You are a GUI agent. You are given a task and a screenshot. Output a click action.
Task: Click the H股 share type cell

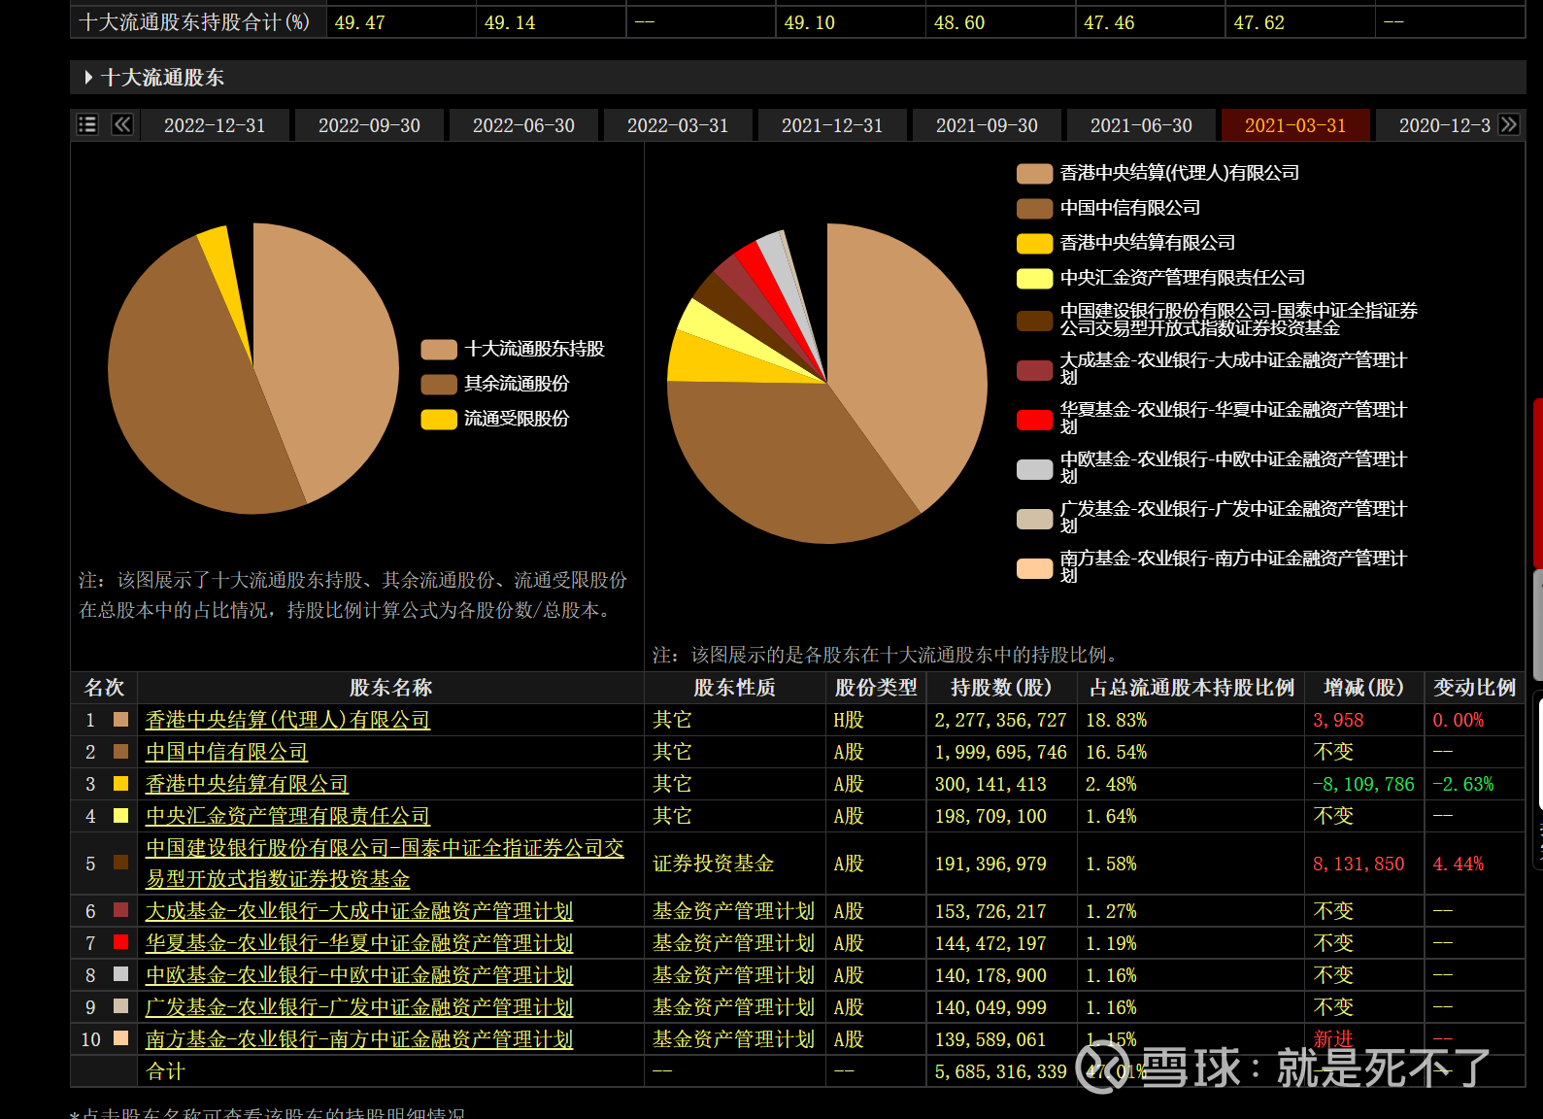coord(848,720)
